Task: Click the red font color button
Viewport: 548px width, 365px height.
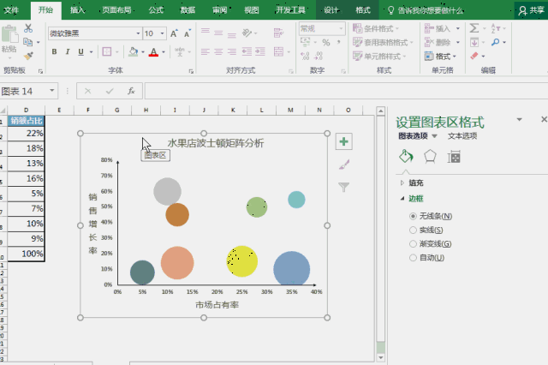Action: (153, 51)
